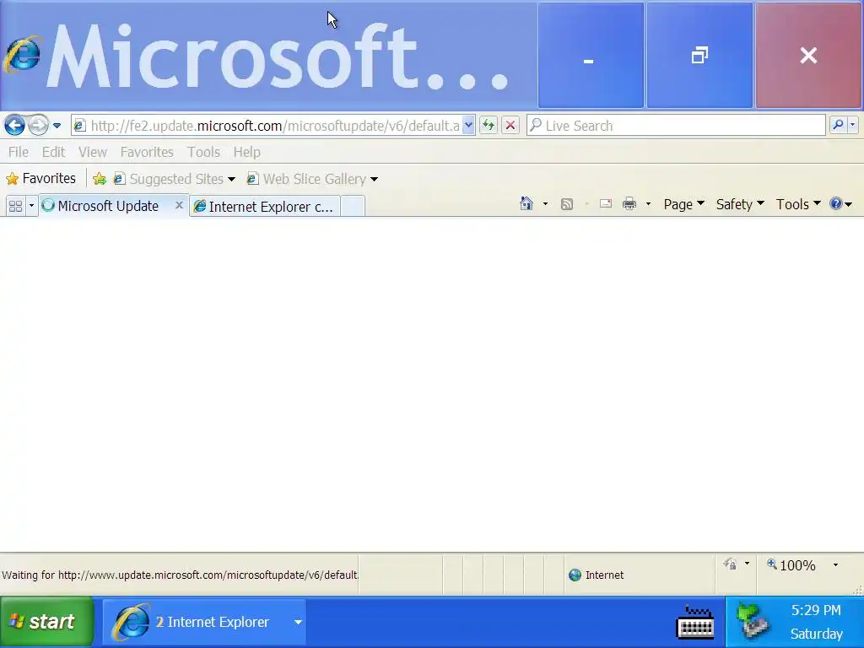Click the Start button

click(47, 622)
